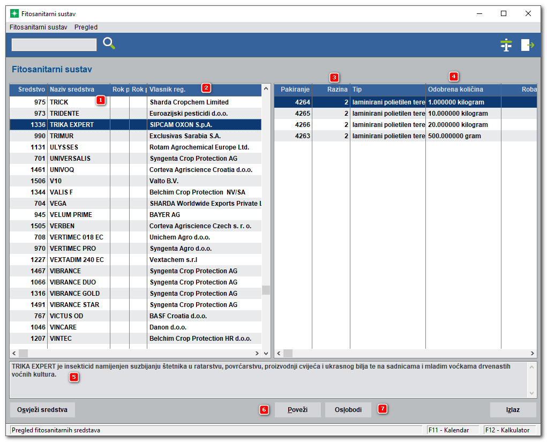Screen dimensions: 547x442
Task: Click the green application icon in title bar
Action: 14,13
